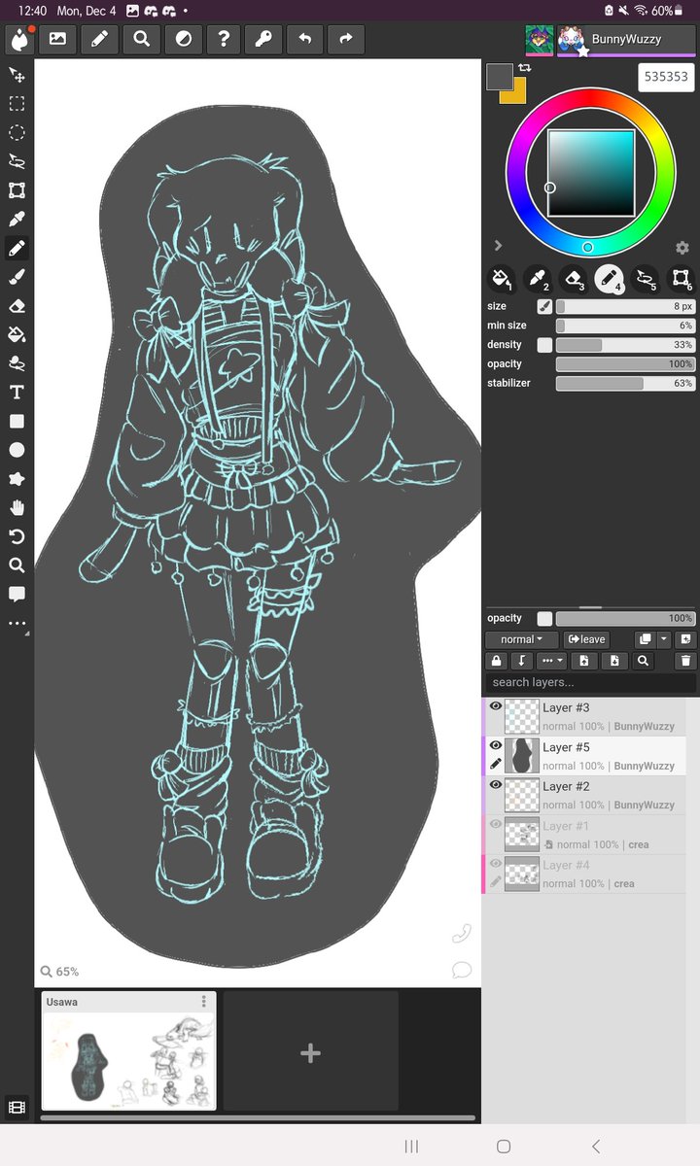
Task: Open the layer more options dropdown
Action: (551, 661)
